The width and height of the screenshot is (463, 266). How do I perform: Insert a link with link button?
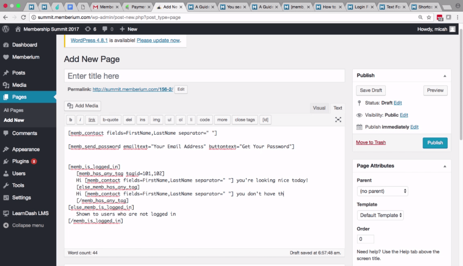pos(92,120)
